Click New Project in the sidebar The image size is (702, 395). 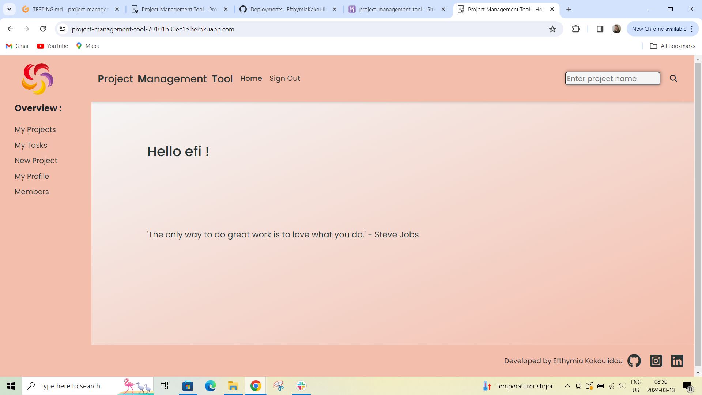point(35,161)
